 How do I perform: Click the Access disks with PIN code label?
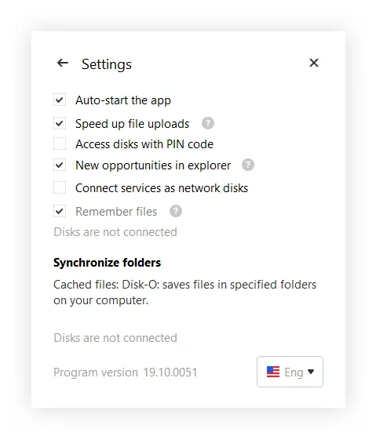144,144
